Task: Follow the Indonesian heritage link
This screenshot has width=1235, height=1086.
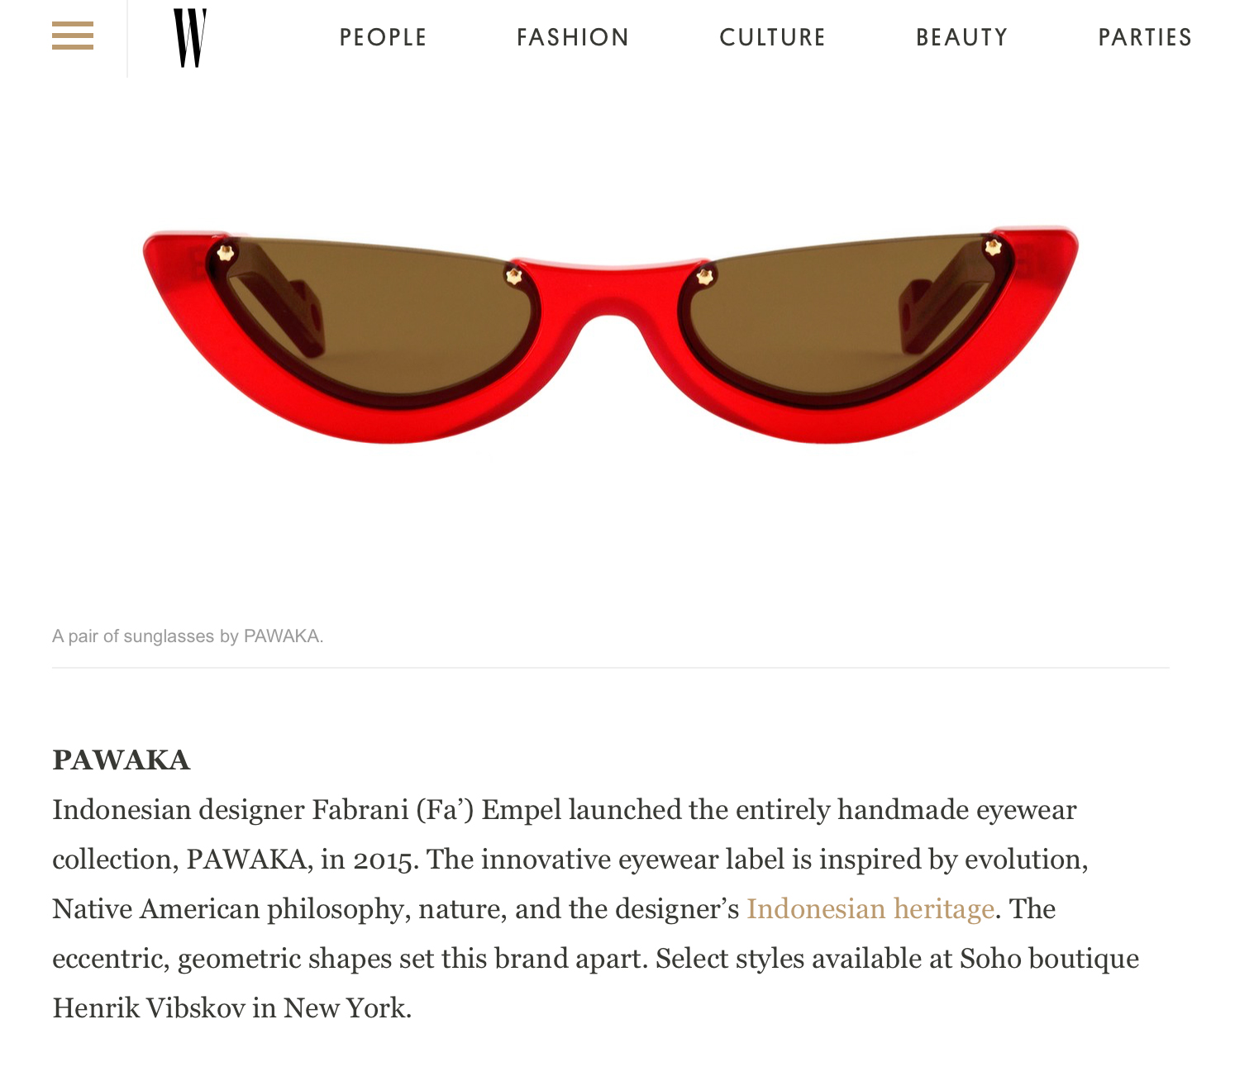Action: (870, 909)
